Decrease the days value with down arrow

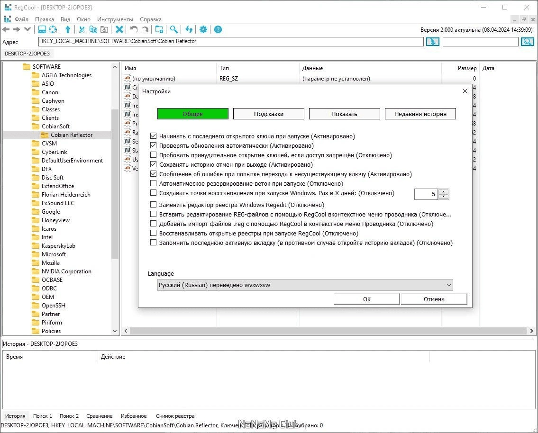pos(443,197)
